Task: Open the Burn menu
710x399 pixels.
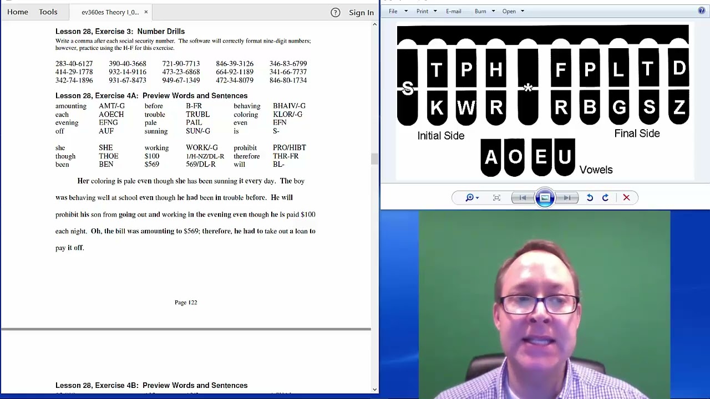Action: click(480, 11)
